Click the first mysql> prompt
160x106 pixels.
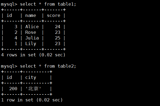[x=9, y=5]
